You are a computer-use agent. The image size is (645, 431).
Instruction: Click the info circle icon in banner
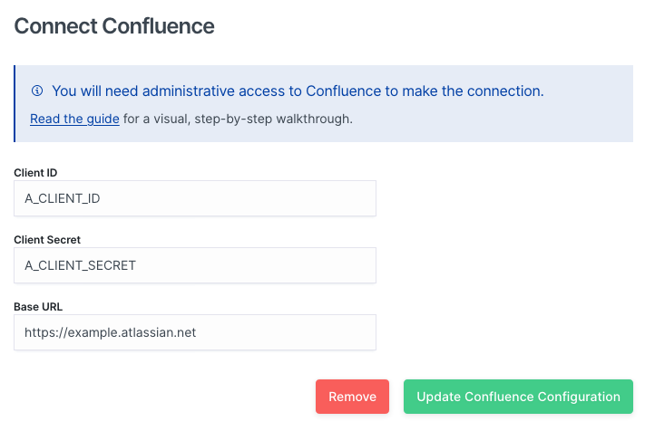[x=37, y=91]
